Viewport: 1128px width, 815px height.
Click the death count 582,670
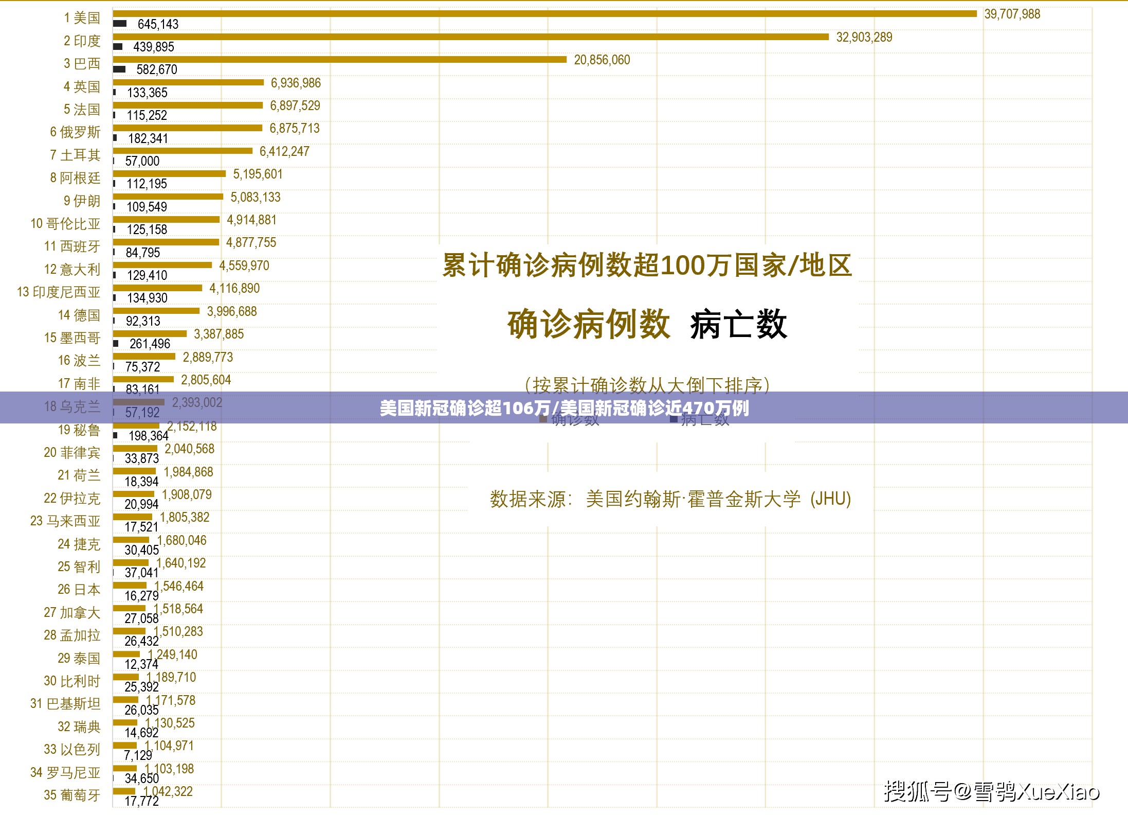[x=157, y=69]
